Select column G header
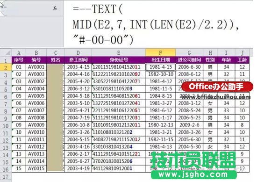This screenshot has width=257, height=182. (189, 53)
